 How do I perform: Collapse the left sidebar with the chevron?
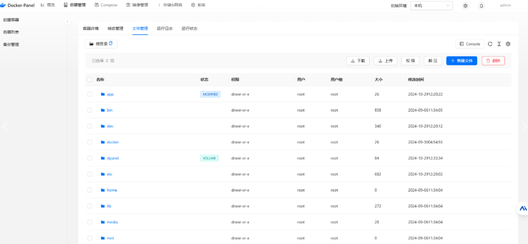pyautogui.click(x=67, y=21)
